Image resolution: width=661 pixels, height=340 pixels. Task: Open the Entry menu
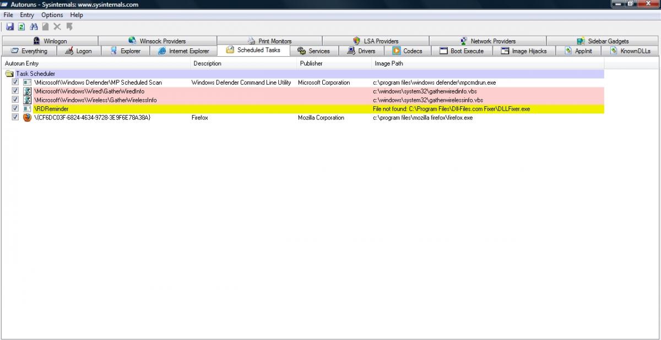[x=27, y=15]
